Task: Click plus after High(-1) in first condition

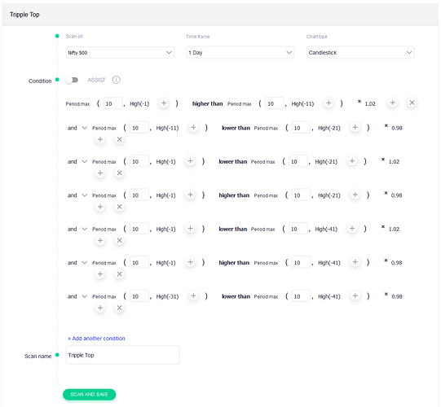Action: pyautogui.click(x=164, y=103)
